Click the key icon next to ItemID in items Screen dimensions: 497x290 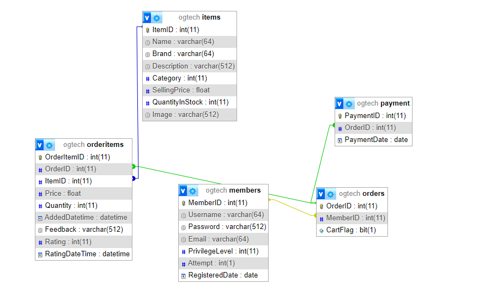[x=147, y=30]
